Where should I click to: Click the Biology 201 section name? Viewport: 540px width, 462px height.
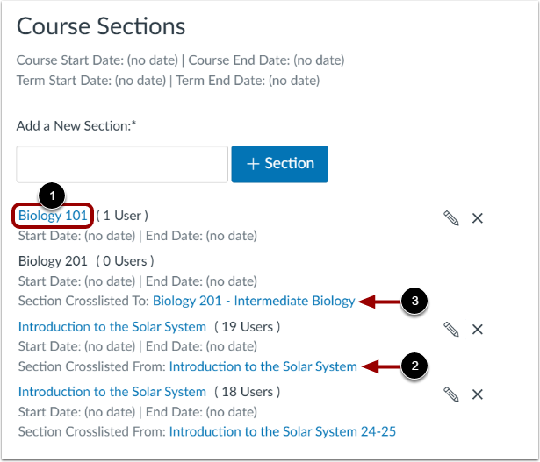53,260
